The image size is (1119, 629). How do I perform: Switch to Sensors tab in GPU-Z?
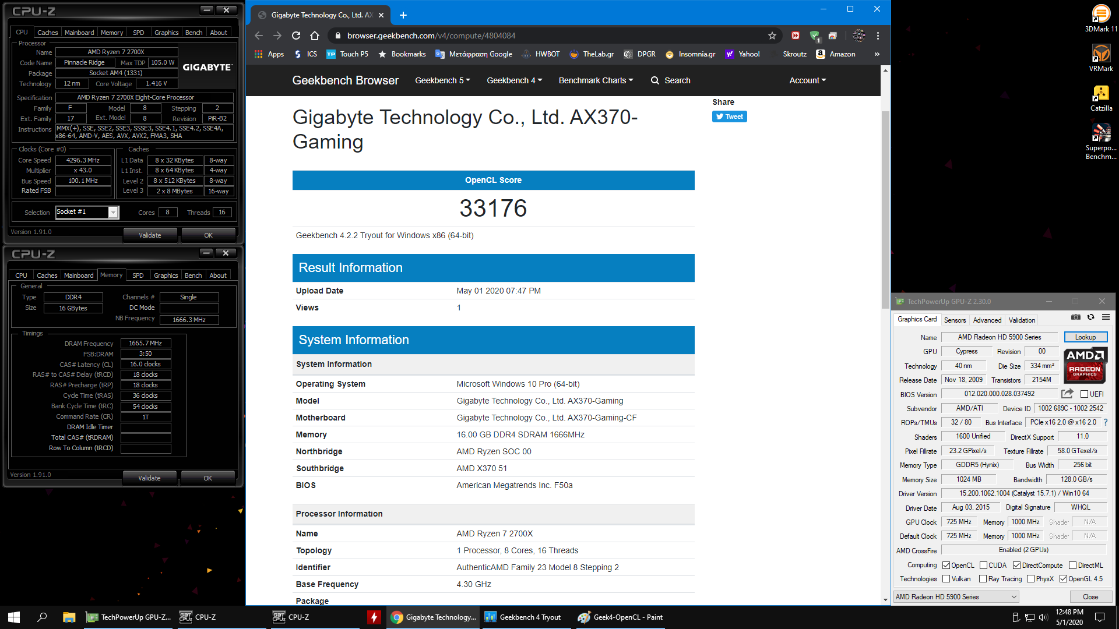point(955,320)
